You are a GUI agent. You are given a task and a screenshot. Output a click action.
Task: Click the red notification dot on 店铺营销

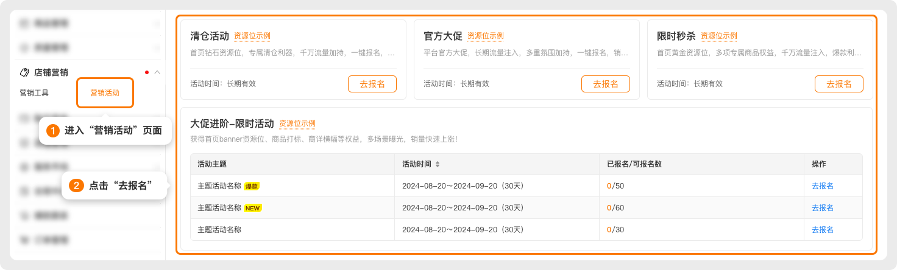147,72
